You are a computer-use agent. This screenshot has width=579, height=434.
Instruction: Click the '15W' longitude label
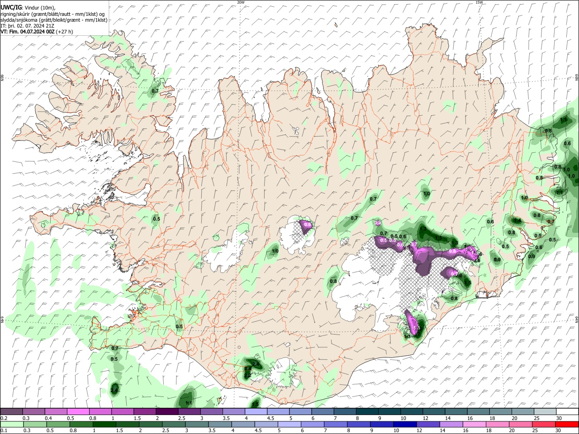click(x=479, y=2)
